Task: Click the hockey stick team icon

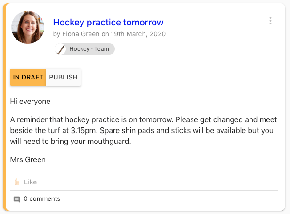Action: pos(60,49)
